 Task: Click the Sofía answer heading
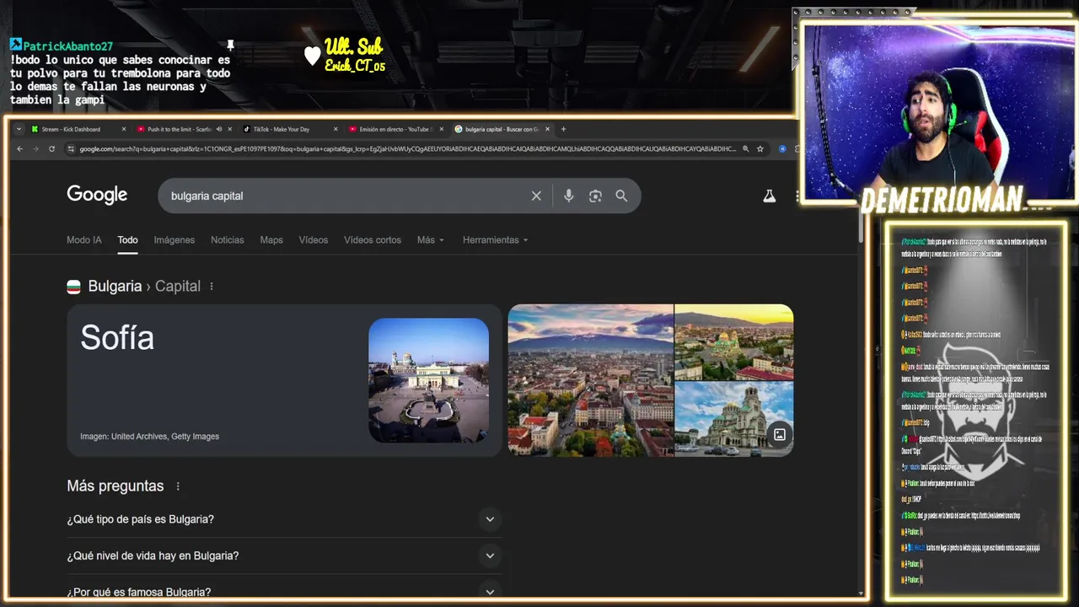click(117, 338)
